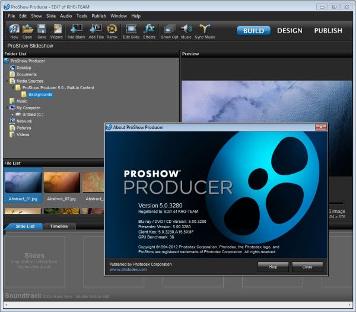The image size is (356, 312).
Task: Open the Window menu
Action: pyautogui.click(x=119, y=16)
